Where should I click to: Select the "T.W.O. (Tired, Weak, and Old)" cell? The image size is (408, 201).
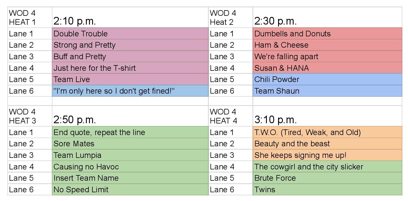327,132
